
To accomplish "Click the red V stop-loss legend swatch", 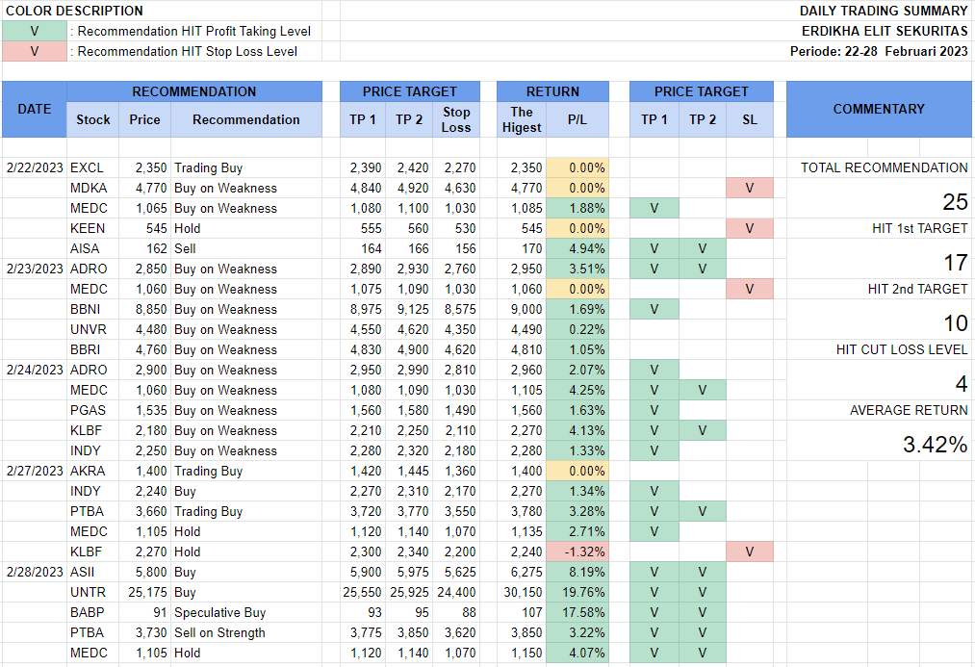I will point(35,51).
